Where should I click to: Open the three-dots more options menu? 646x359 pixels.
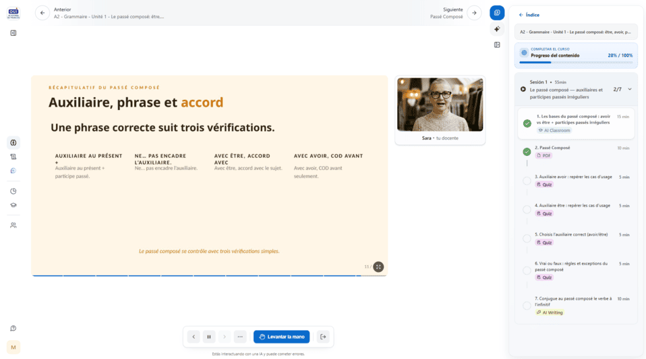(x=240, y=337)
